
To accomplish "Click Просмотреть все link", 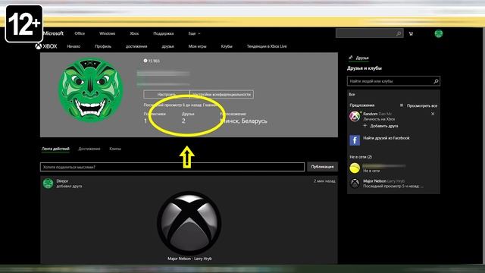I will click(x=422, y=106).
